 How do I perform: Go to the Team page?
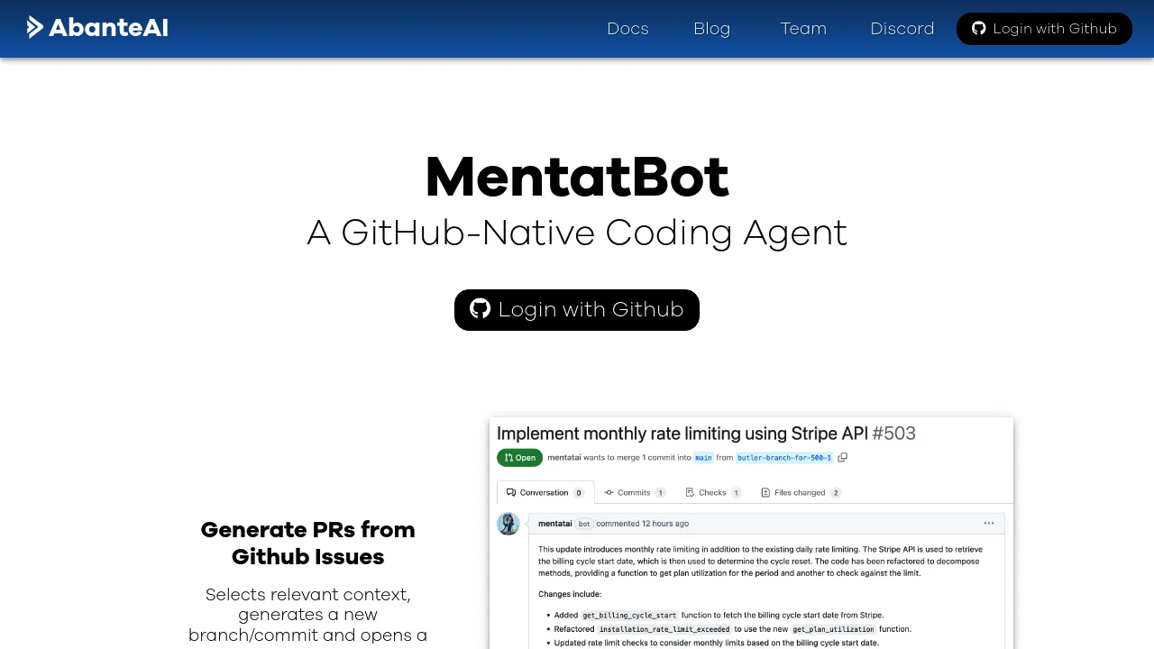click(x=802, y=29)
